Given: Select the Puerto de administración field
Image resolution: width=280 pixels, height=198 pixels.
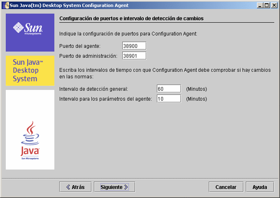Looking at the screenshot, I should (x=134, y=56).
